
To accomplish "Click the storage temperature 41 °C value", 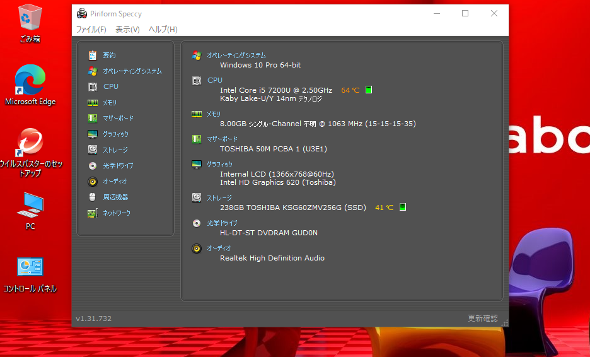I will pos(384,208).
